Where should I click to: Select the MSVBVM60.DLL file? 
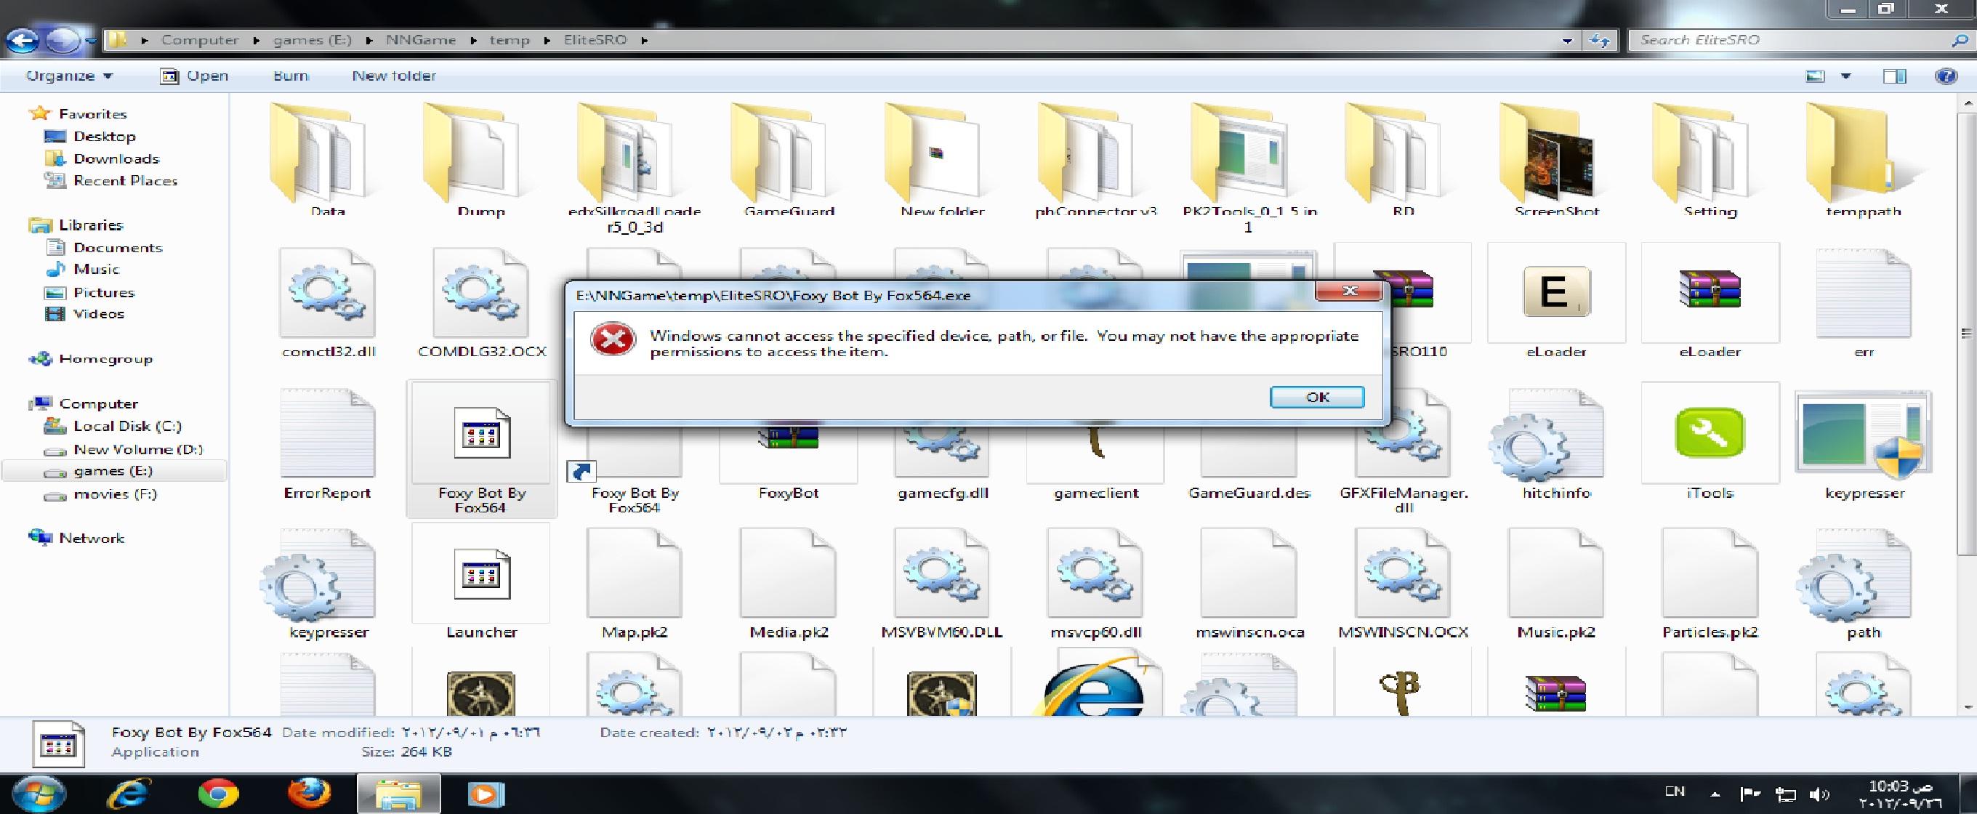coord(942,584)
